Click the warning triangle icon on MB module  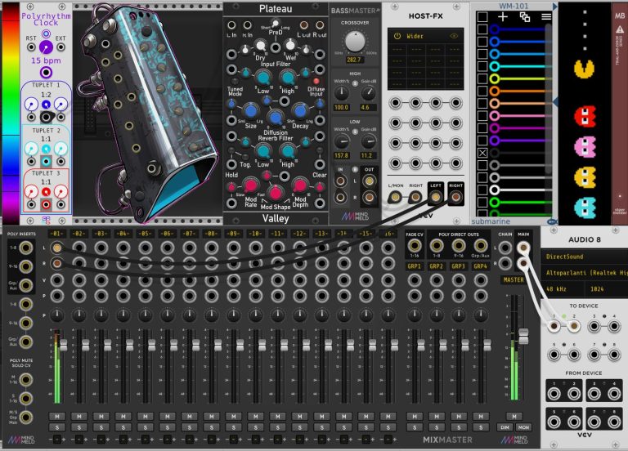(x=620, y=29)
